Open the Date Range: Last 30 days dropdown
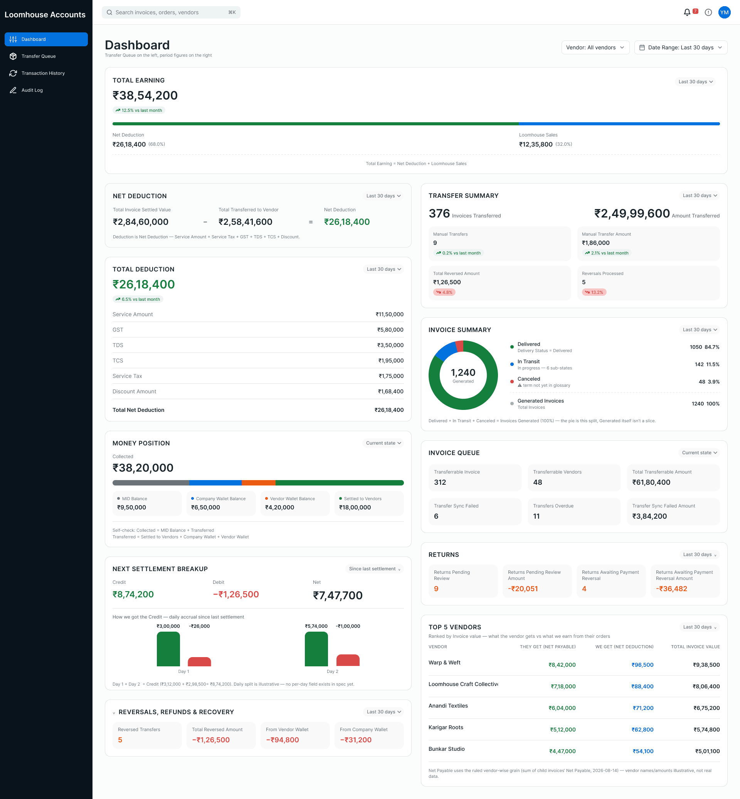This screenshot has width=740, height=799. click(680, 47)
